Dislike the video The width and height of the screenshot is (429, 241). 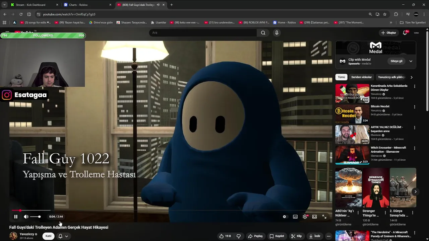[x=239, y=236]
